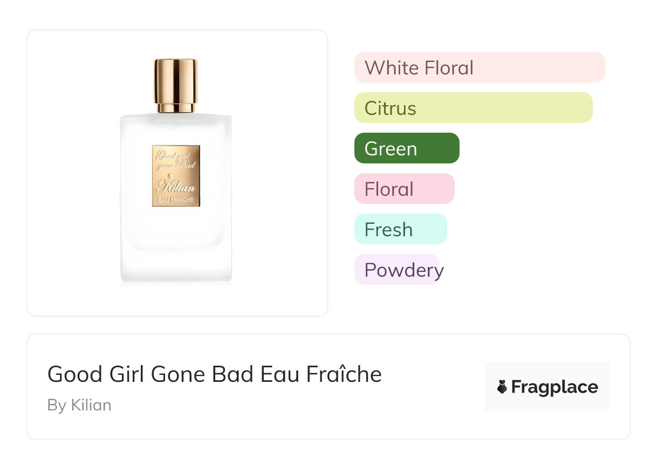Click the 'Citrus' text label
The image size is (657, 466).
391,108
